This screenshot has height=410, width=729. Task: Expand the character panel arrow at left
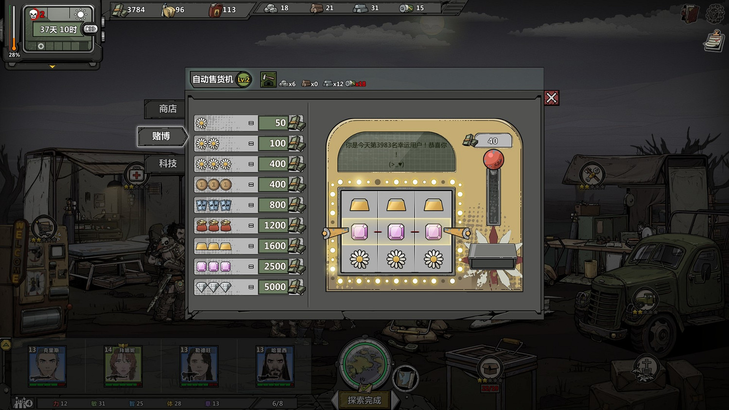6,345
